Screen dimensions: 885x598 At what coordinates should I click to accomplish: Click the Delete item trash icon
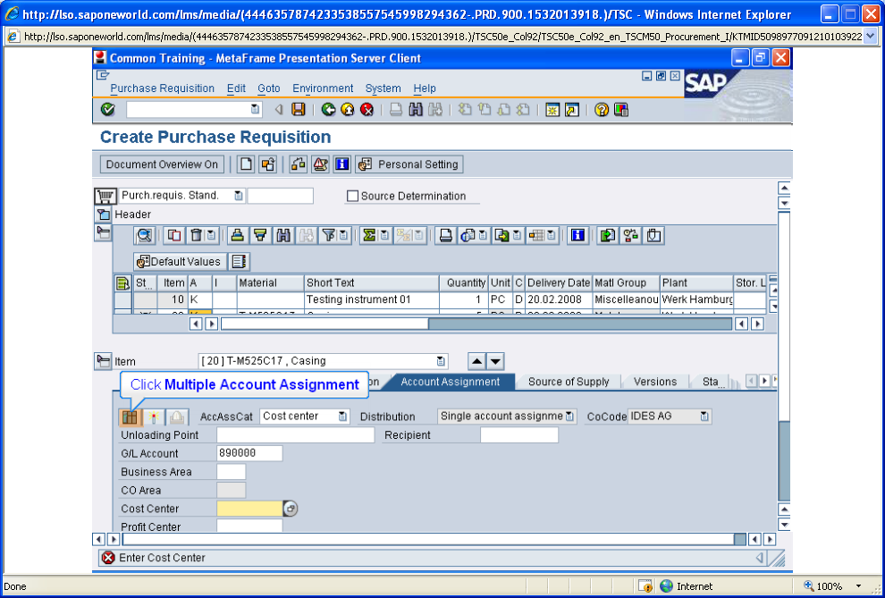click(x=196, y=235)
